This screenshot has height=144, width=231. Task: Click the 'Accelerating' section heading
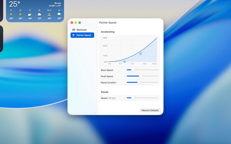[x=107, y=32]
